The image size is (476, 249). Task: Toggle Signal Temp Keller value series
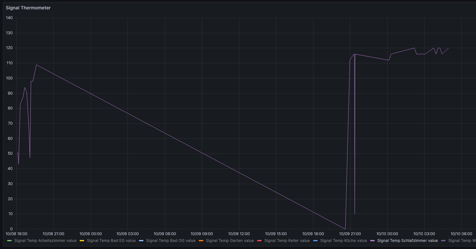tap(287, 241)
